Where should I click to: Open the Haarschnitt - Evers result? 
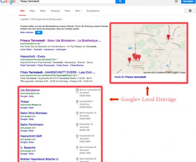33,56
